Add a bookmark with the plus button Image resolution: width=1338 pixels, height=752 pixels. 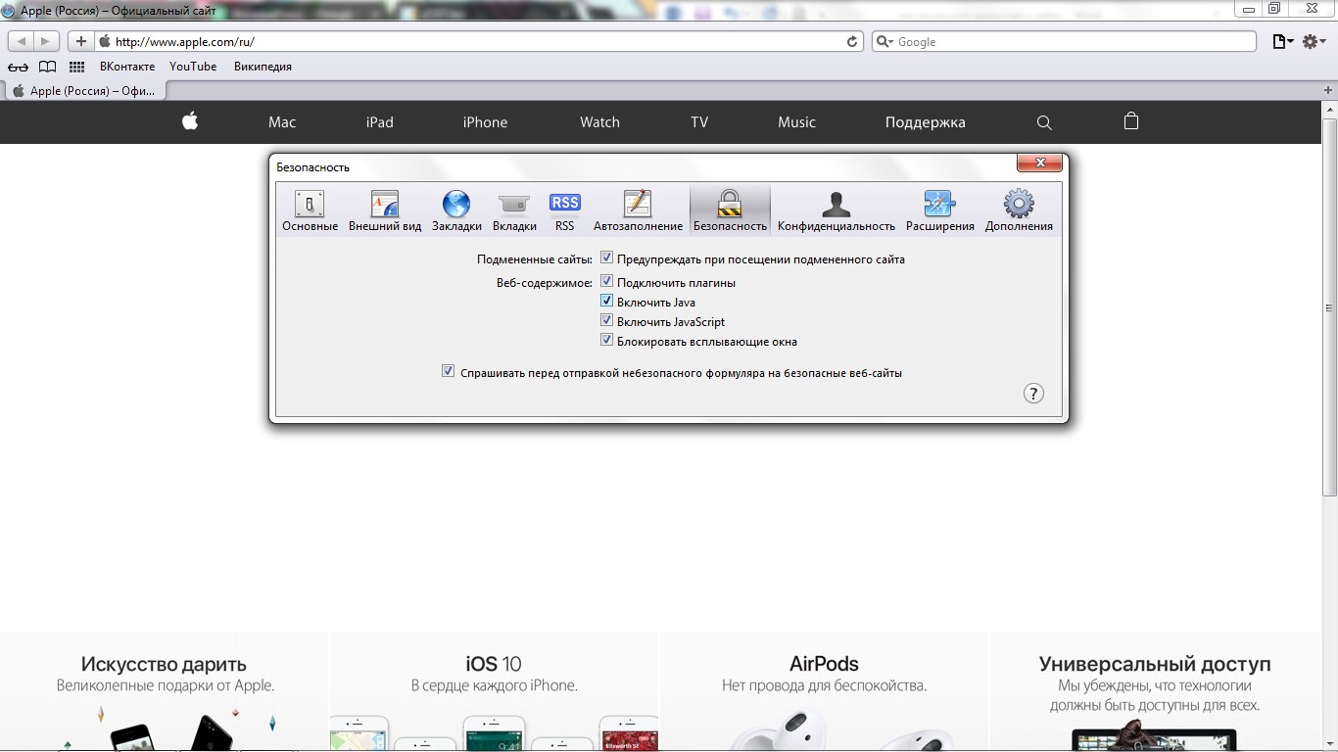coord(80,41)
